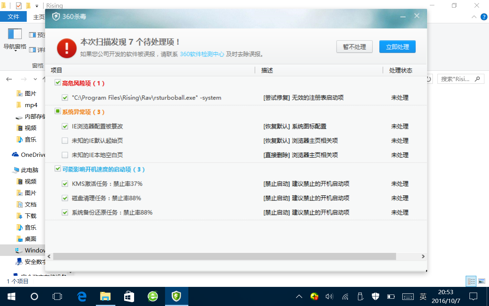Viewport: 489px width, 306px height.
Task: Click the 360 tray icon
Action: coord(314,296)
